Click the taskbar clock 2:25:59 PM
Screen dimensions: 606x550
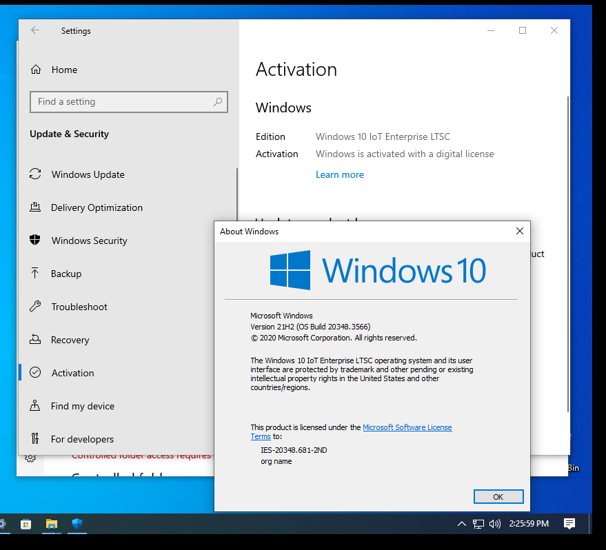(x=529, y=524)
